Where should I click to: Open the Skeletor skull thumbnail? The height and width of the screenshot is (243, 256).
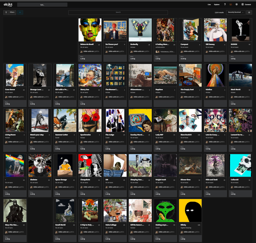pyautogui.click(x=40, y=165)
